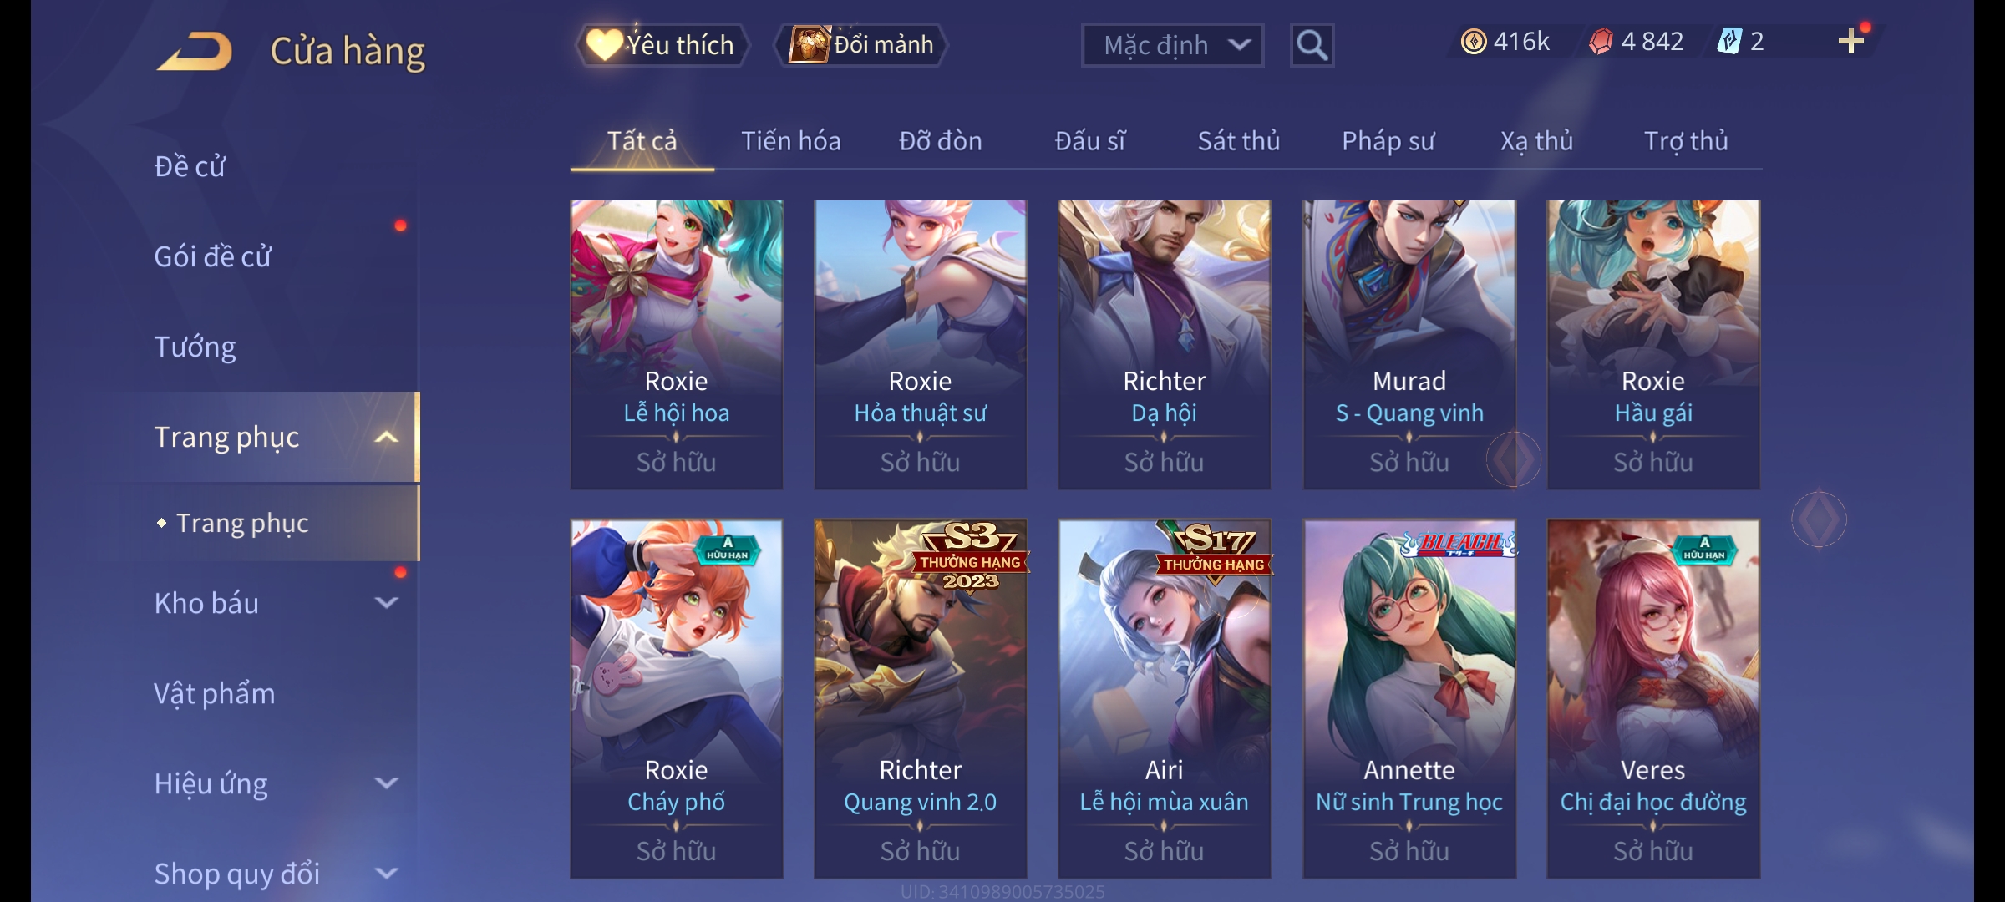Collapse the Trang phục sidebar section
2005x902 pixels.
[386, 437]
